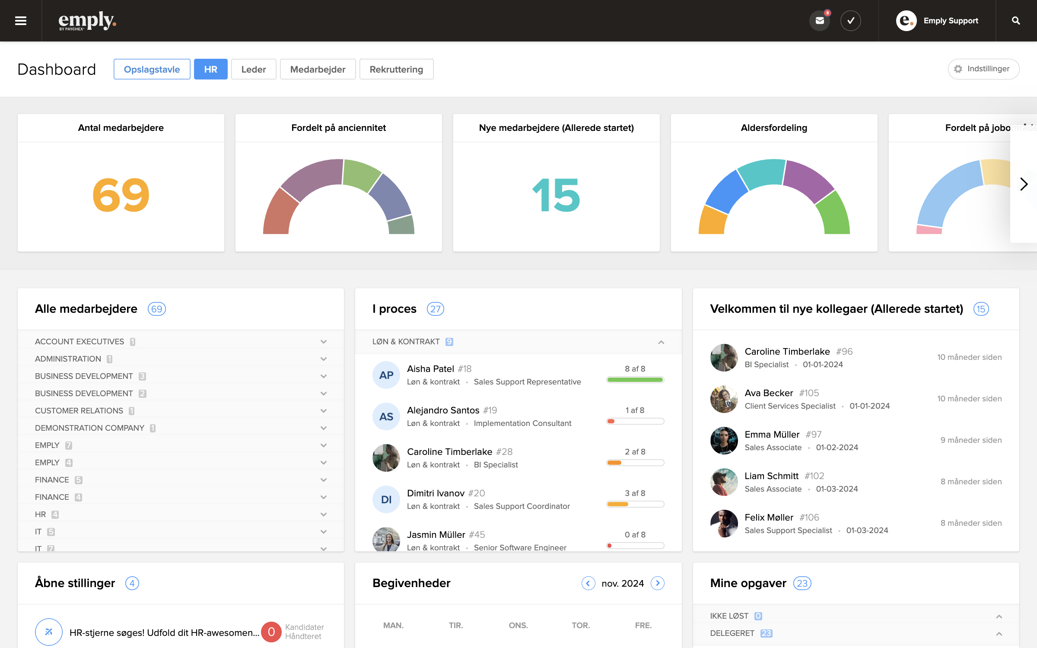Expand the HR department group
This screenshot has height=648, width=1037.
(323, 515)
